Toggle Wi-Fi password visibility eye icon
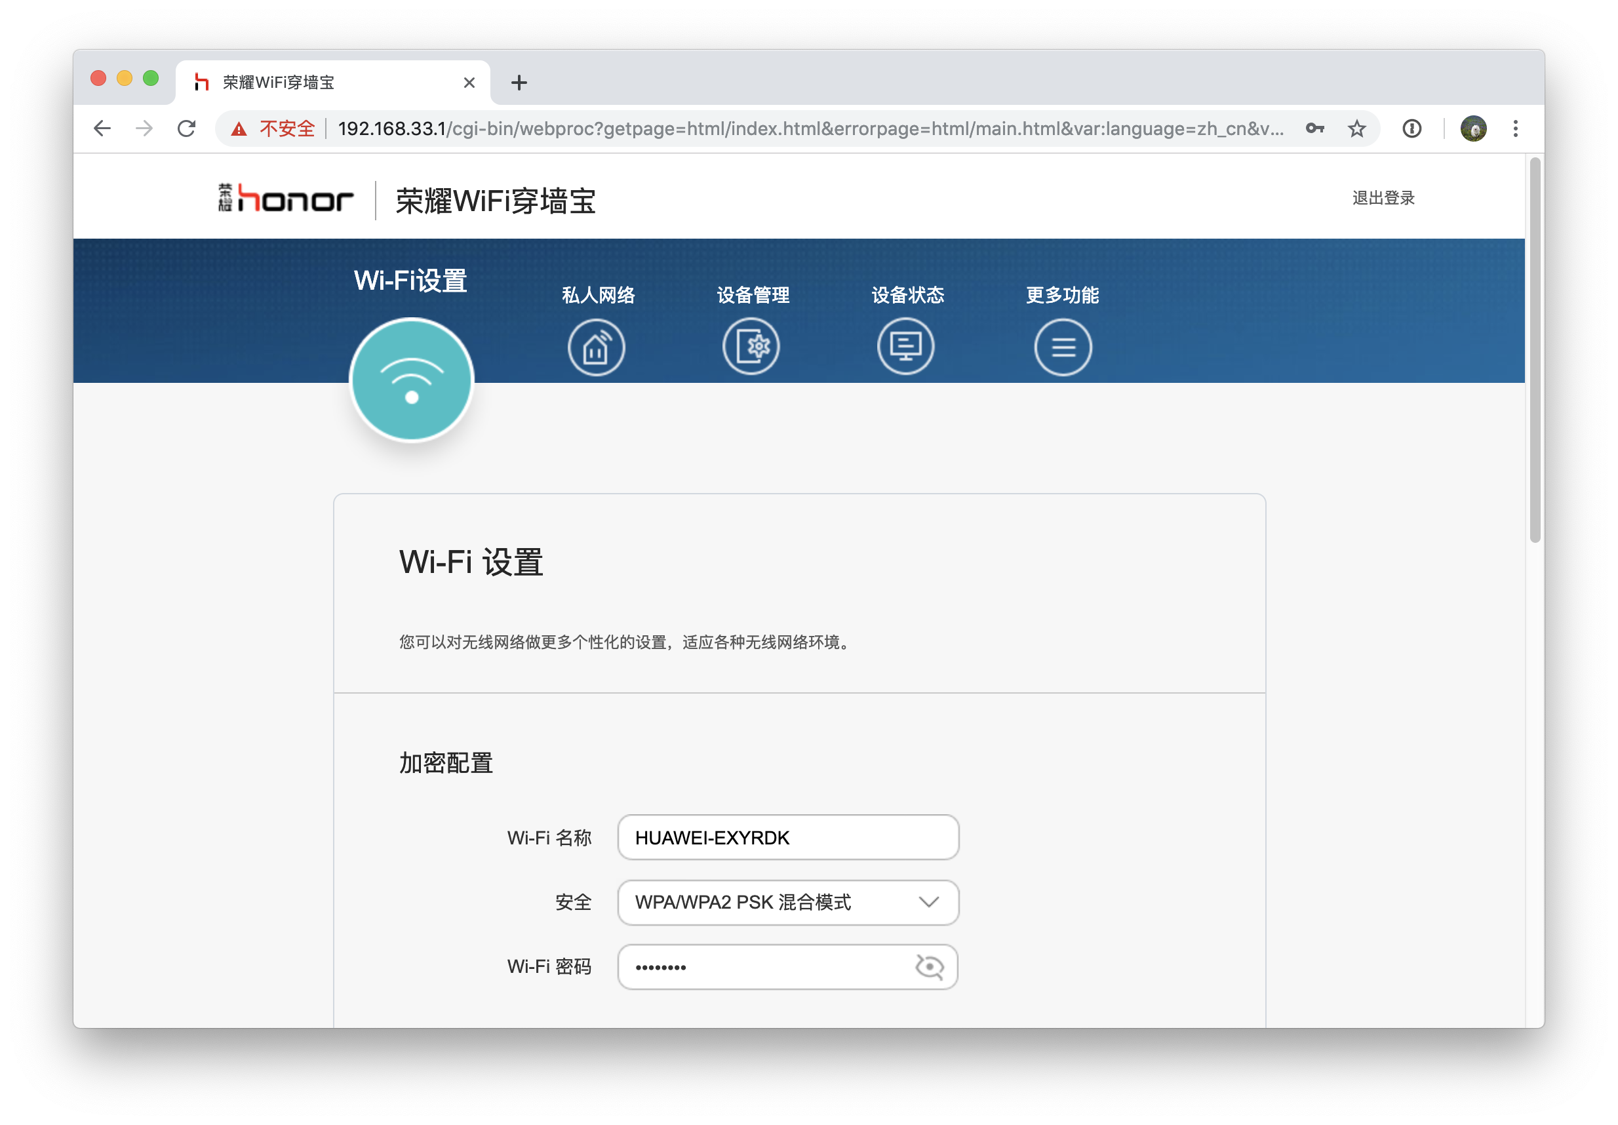 point(929,966)
